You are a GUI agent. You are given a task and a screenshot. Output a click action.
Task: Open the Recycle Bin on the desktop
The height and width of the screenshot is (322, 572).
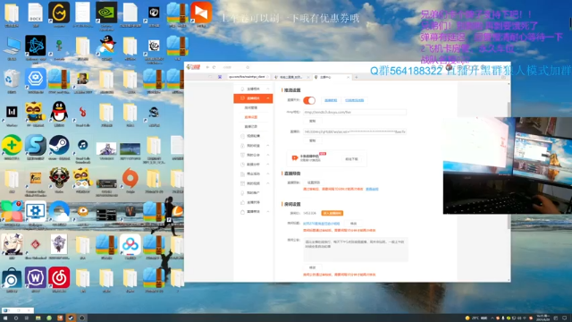[12, 79]
